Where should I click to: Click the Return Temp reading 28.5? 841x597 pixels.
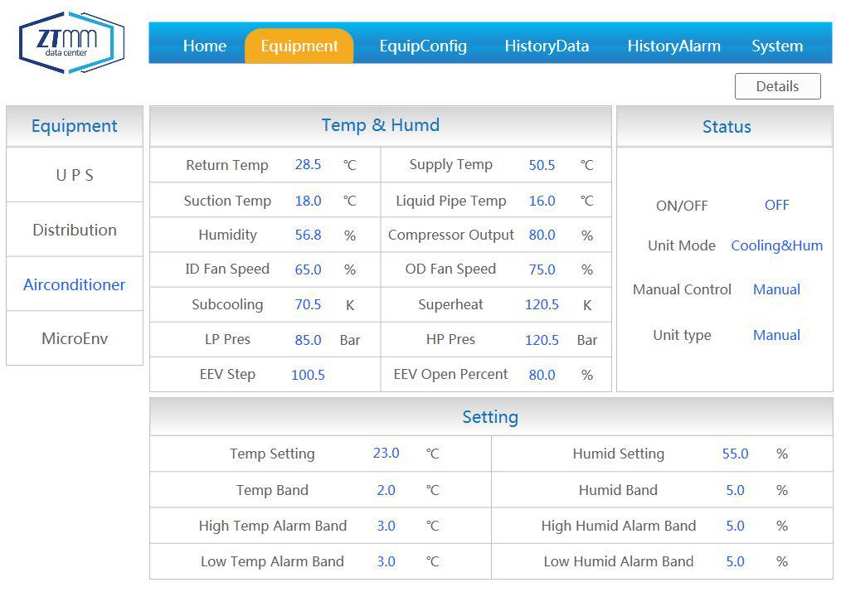pos(308,164)
